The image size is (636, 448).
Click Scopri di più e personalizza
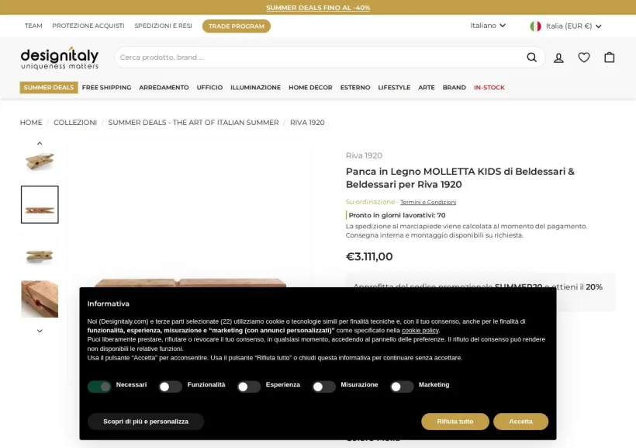click(146, 422)
